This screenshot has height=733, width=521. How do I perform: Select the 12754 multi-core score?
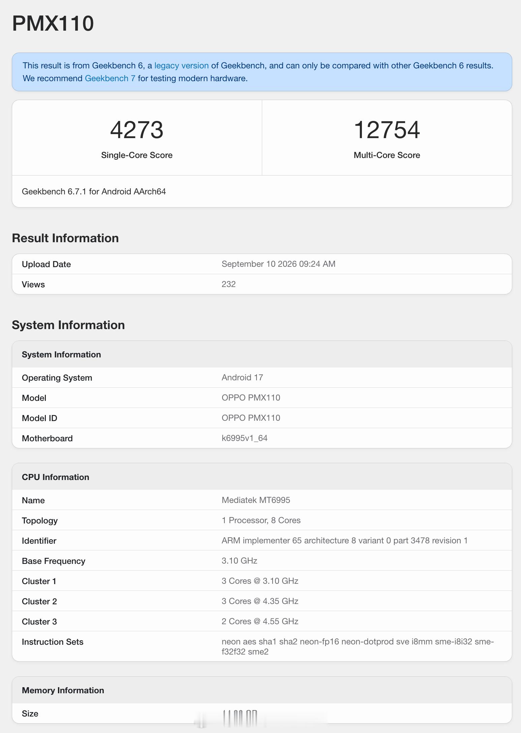[387, 130]
